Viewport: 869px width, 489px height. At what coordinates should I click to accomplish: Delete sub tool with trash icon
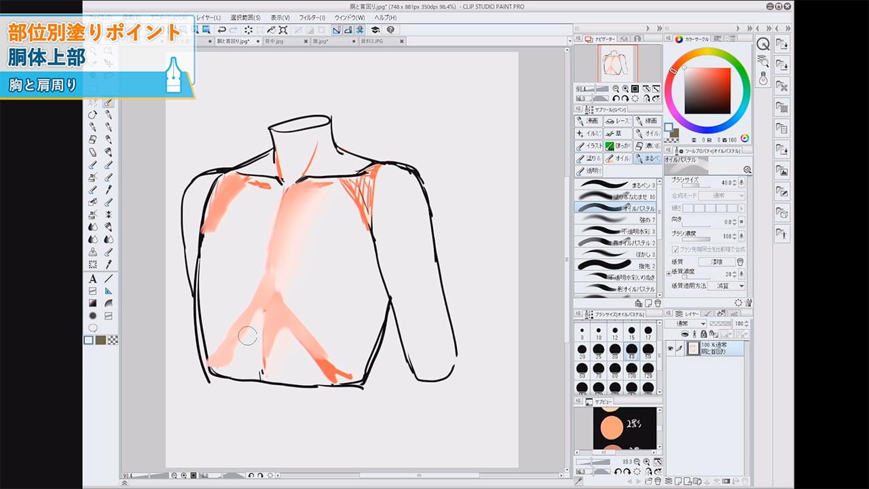pyautogui.click(x=658, y=303)
